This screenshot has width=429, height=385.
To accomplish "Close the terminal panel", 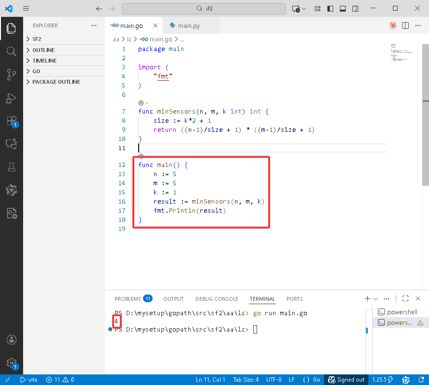I will tap(418, 298).
